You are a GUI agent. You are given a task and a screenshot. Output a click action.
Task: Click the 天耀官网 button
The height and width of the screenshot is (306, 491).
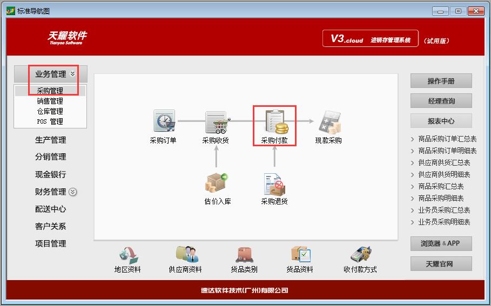(441, 264)
